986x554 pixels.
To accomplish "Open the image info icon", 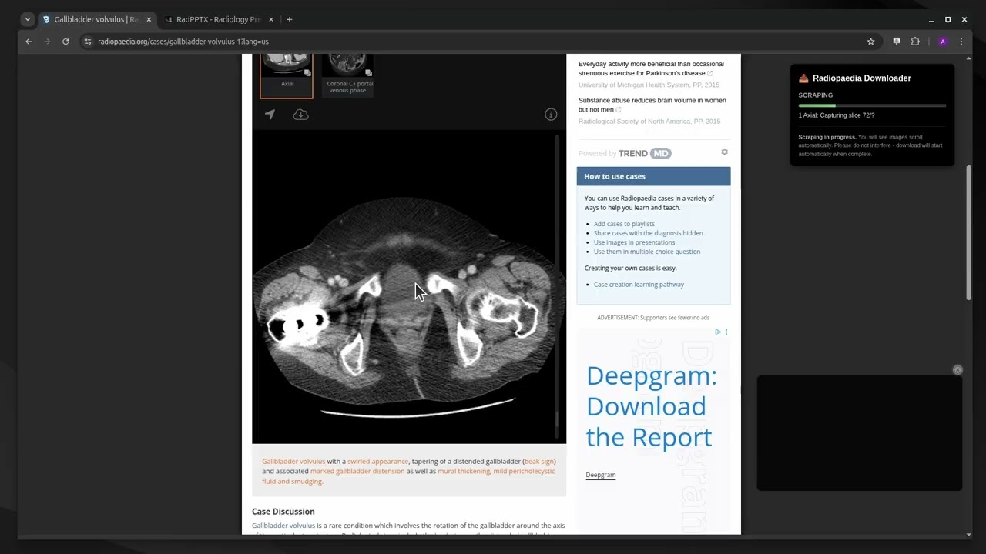I will (551, 115).
